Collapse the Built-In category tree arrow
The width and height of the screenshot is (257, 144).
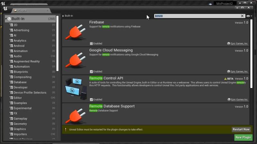click(6, 19)
